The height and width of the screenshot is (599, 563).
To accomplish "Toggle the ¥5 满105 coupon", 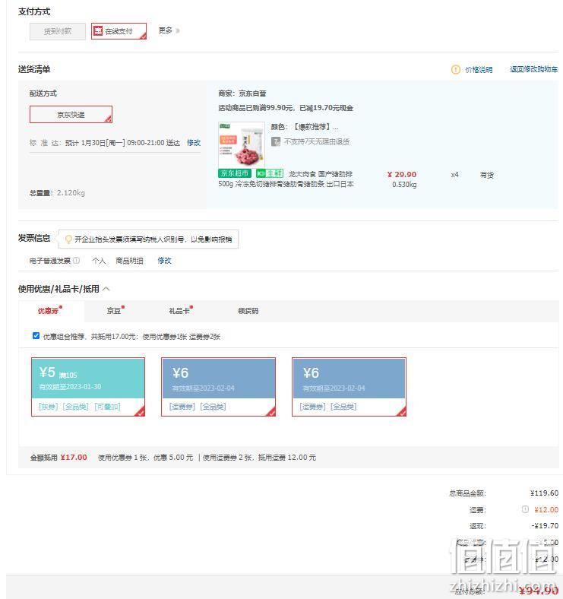I will click(88, 387).
